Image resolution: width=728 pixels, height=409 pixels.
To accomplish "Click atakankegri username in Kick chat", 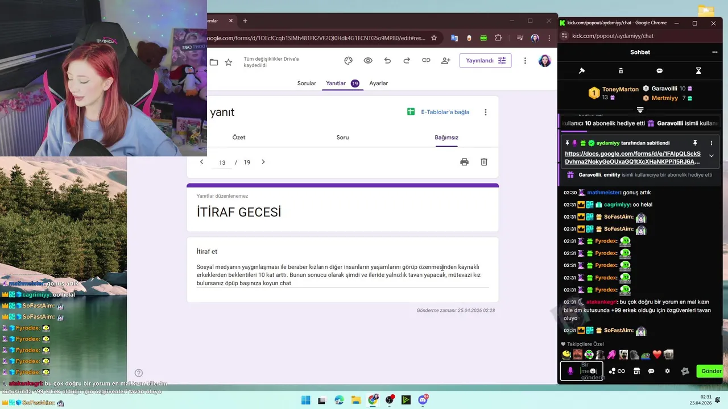I will click(x=601, y=302).
